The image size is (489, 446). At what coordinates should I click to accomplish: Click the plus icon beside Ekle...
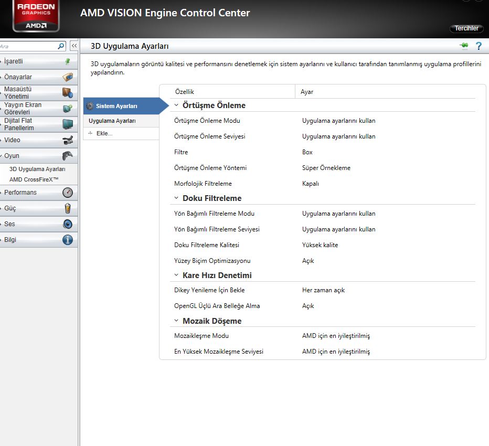(90, 133)
